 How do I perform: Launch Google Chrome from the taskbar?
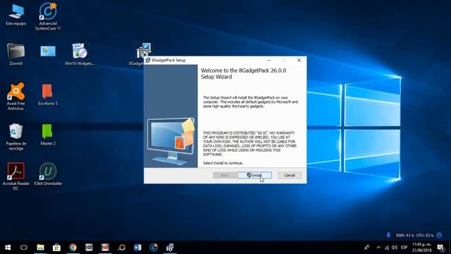(x=73, y=248)
